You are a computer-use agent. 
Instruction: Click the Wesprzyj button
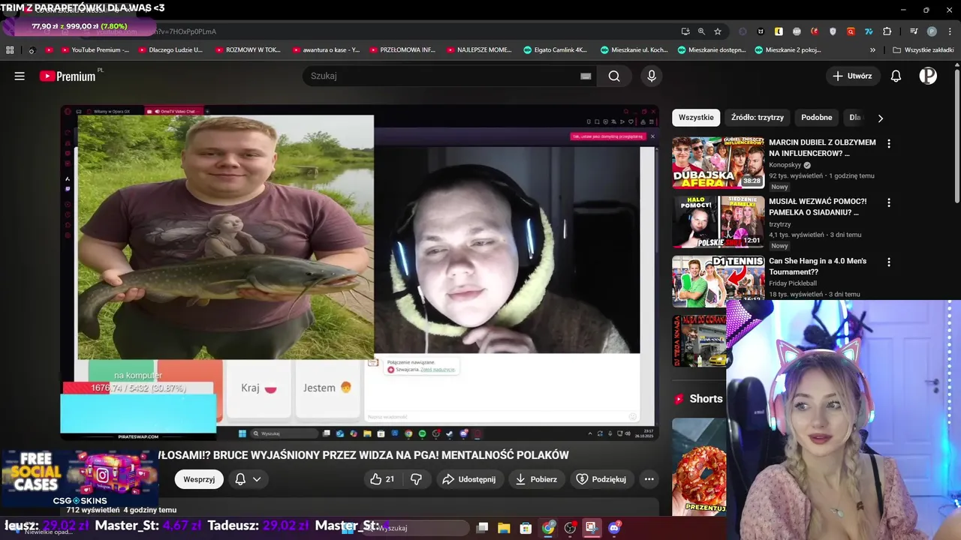199,479
